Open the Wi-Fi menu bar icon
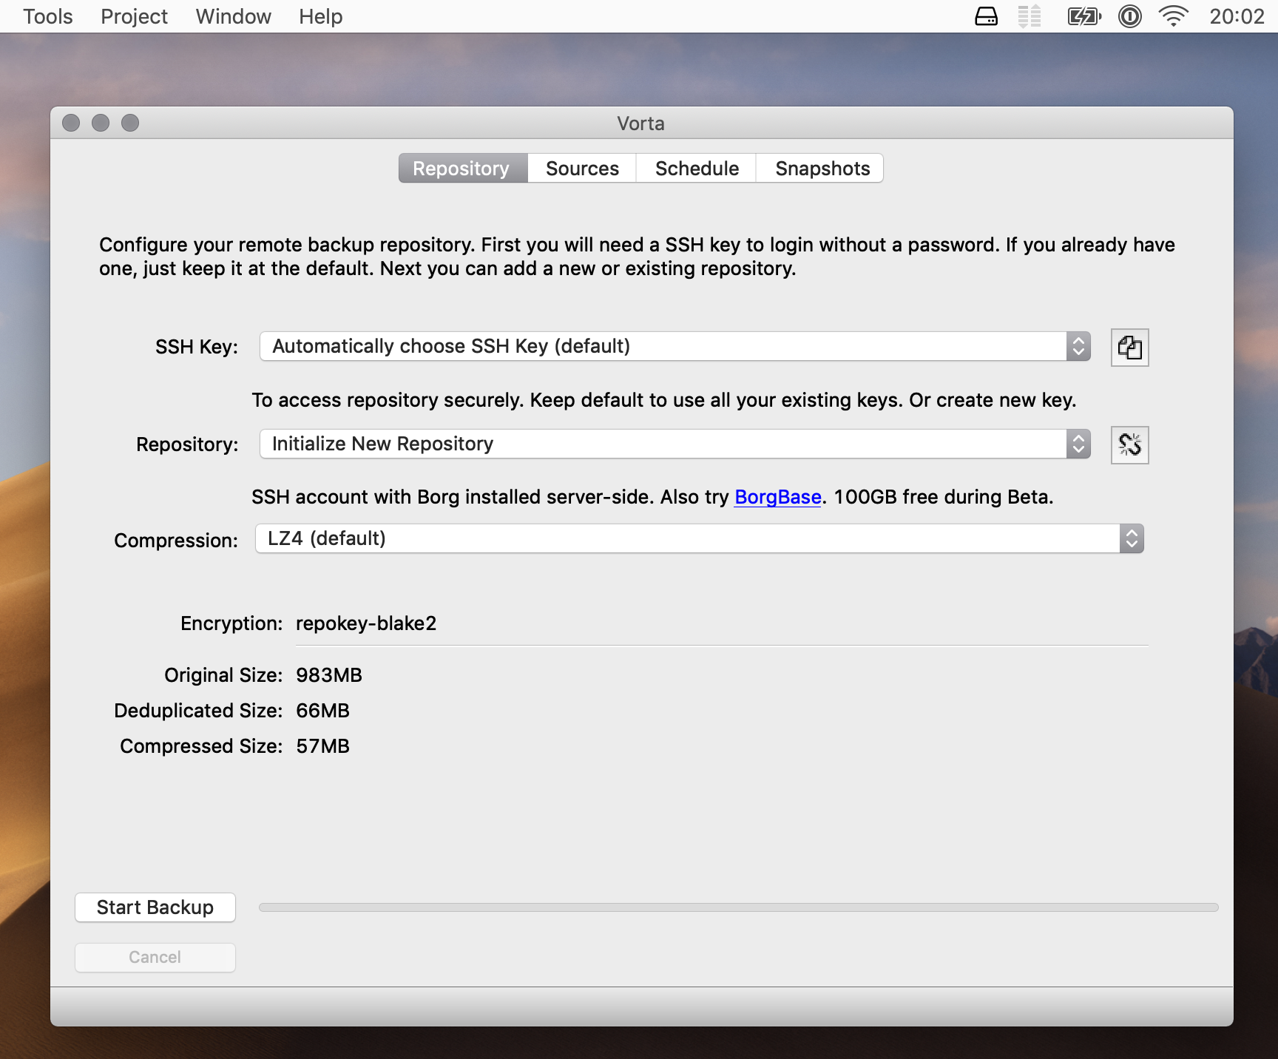 coord(1173,16)
